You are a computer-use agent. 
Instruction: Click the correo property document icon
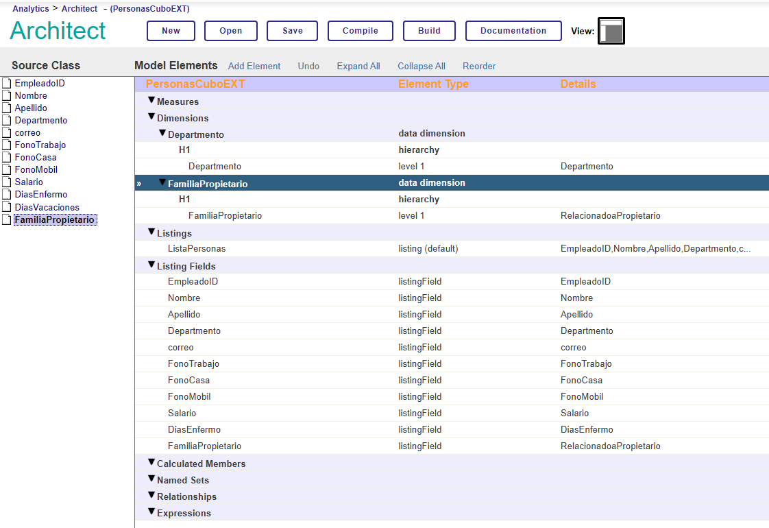[x=7, y=133]
